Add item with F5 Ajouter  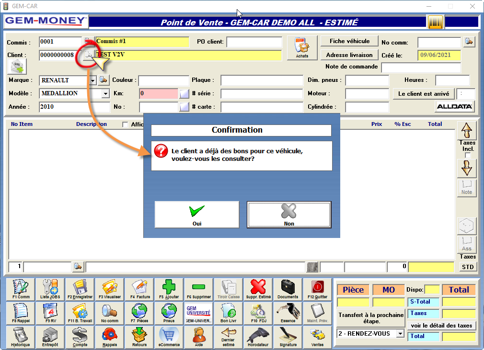pyautogui.click(x=169, y=289)
